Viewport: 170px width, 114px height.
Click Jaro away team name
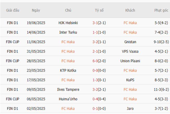[x=130, y=109]
